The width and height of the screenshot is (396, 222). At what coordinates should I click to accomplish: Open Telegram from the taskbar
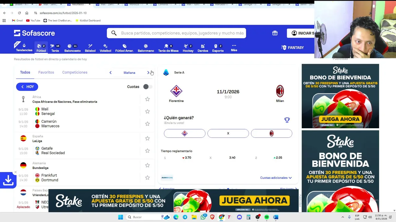pyautogui.click(x=185, y=217)
